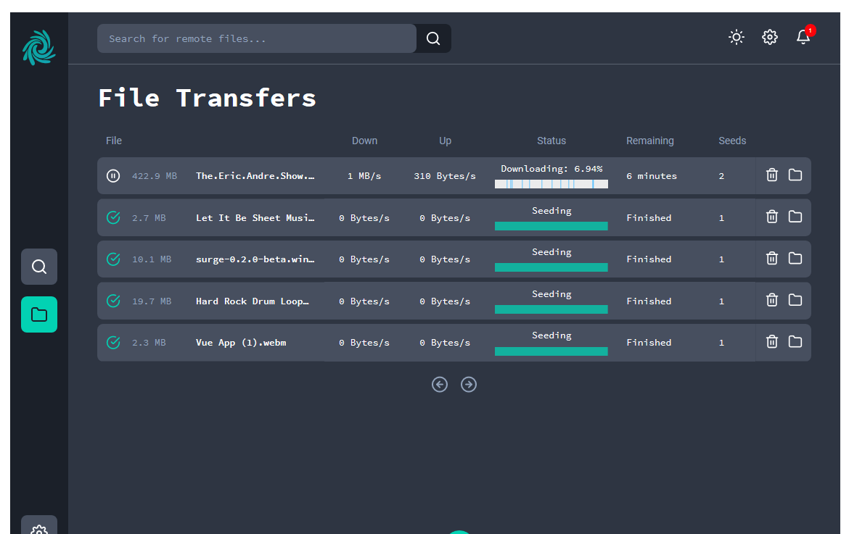Open folder for surge-0.2.0-beta file
849x534 pixels.
pyautogui.click(x=795, y=259)
